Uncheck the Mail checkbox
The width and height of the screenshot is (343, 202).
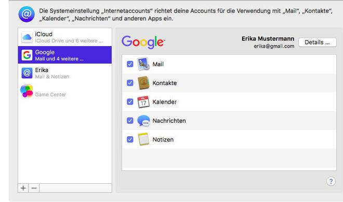pyautogui.click(x=130, y=64)
